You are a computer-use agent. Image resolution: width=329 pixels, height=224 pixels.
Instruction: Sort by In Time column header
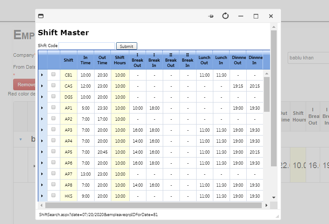tap(85, 60)
